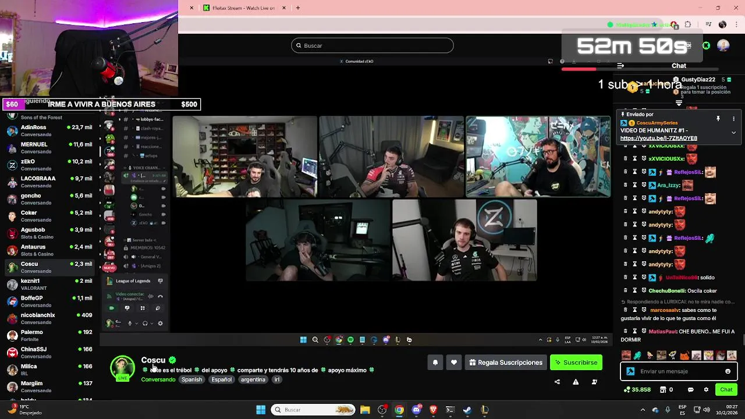The height and width of the screenshot is (419, 745).
Task: Collapse the gift leaderboard handle
Action: tap(679, 103)
